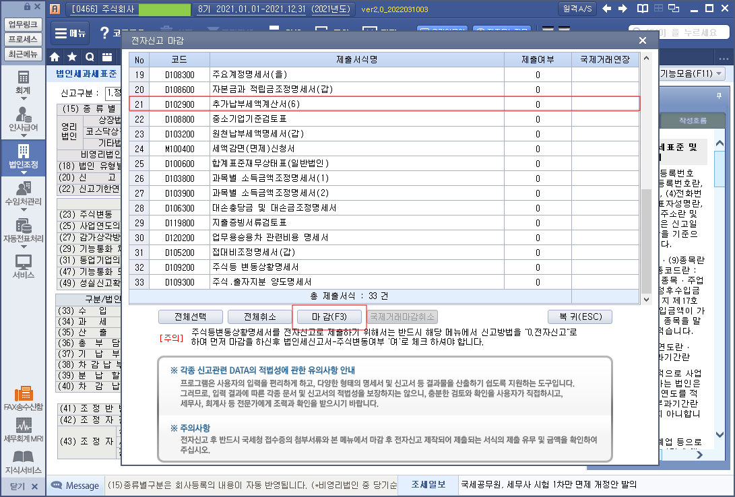
Task: Open the 자동전표처리 module
Action: [x=23, y=230]
